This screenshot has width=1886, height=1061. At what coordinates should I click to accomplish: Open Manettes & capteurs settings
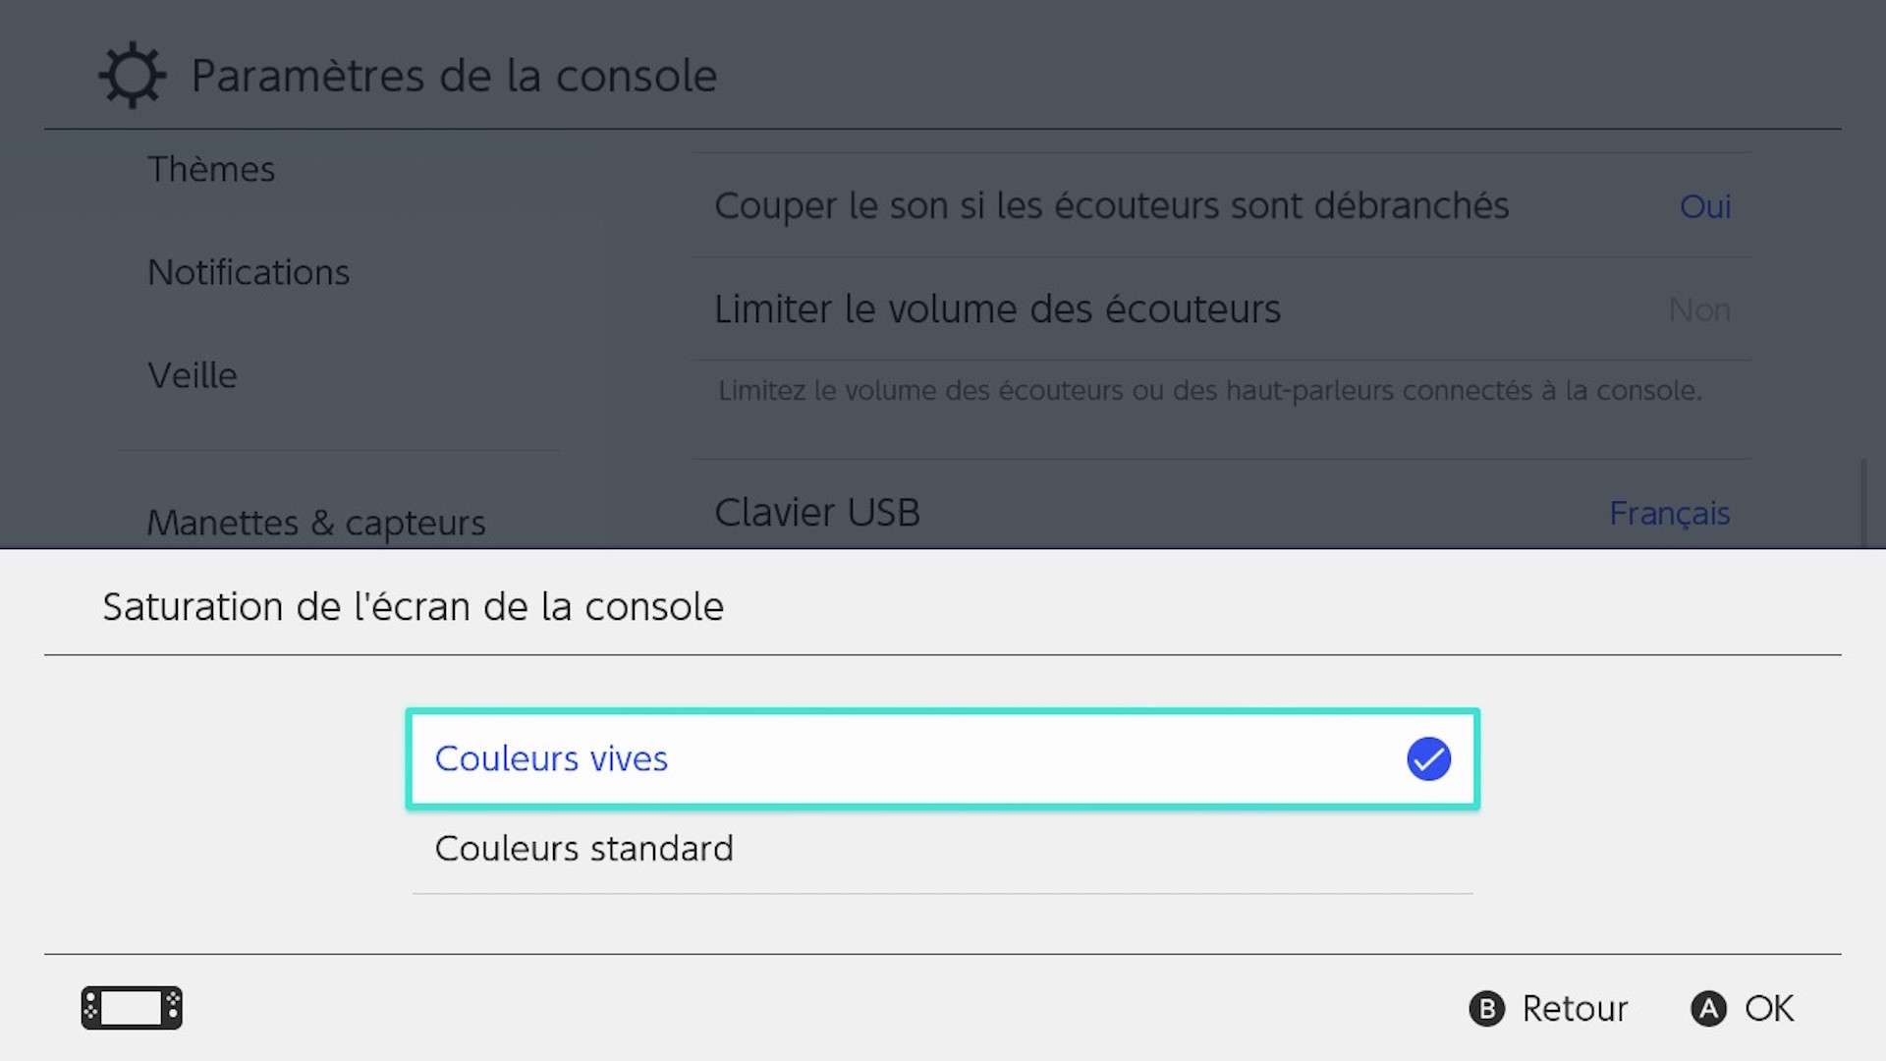(x=316, y=523)
